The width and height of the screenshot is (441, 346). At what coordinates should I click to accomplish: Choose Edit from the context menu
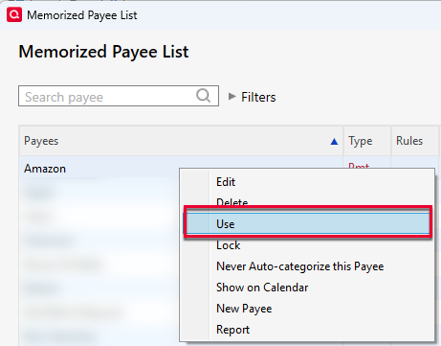(x=307, y=182)
